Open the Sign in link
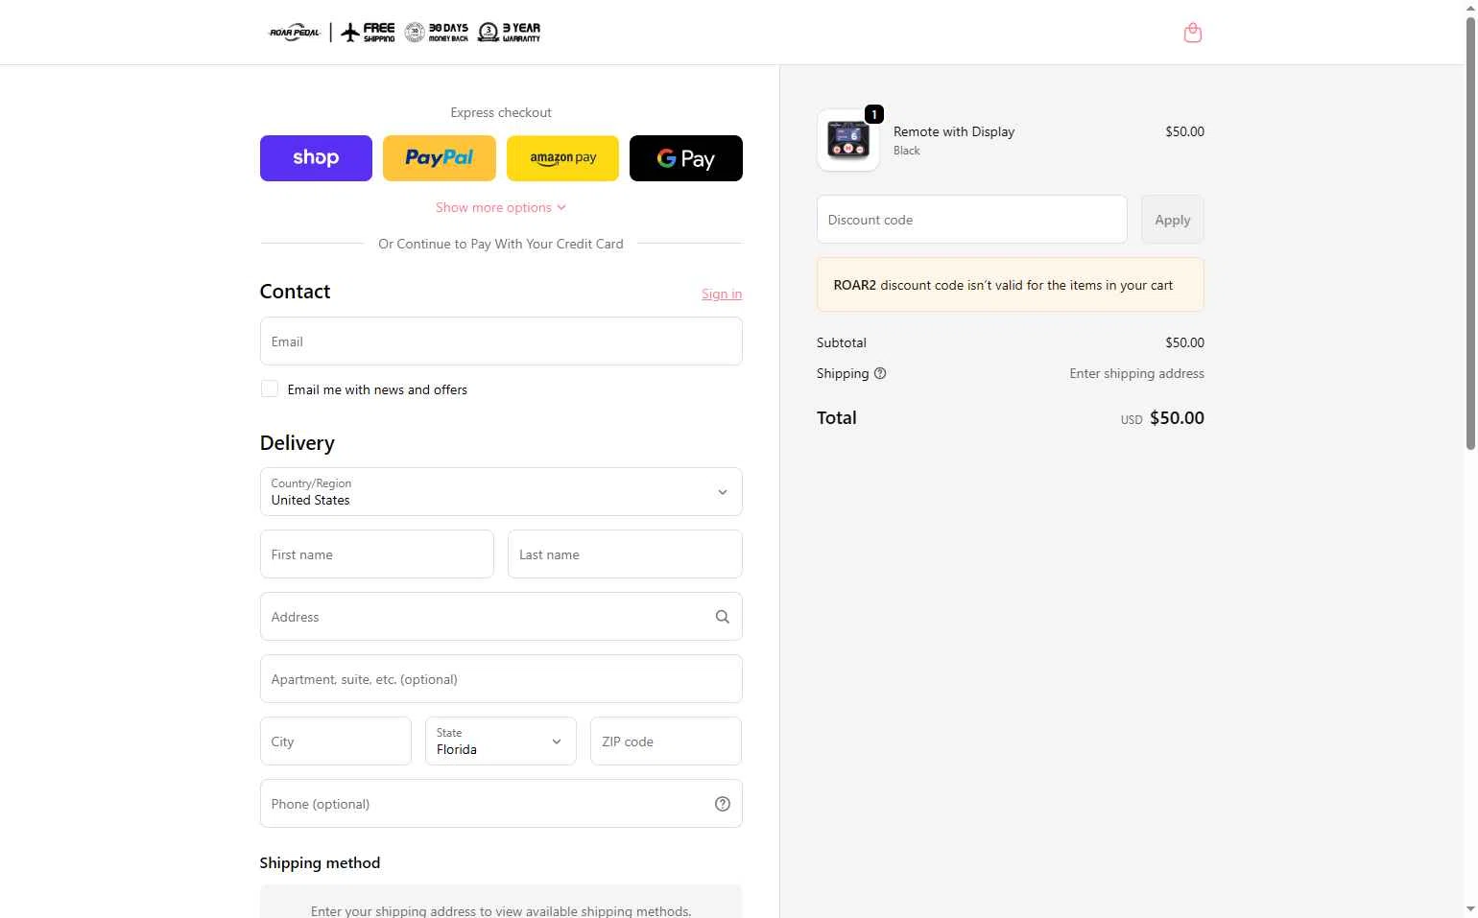The image size is (1478, 918). [x=722, y=294]
